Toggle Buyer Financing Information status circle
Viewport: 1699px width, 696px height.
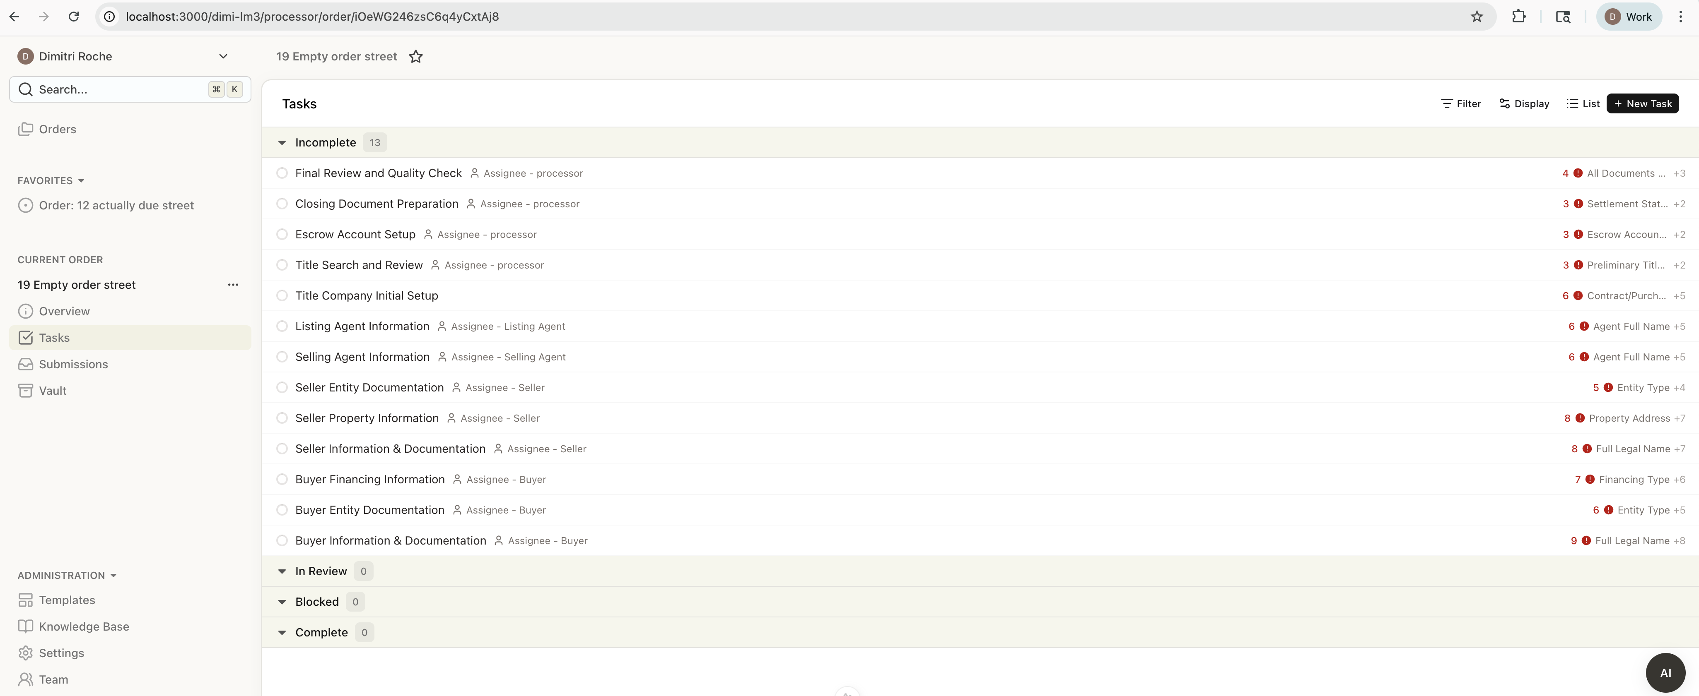(282, 479)
